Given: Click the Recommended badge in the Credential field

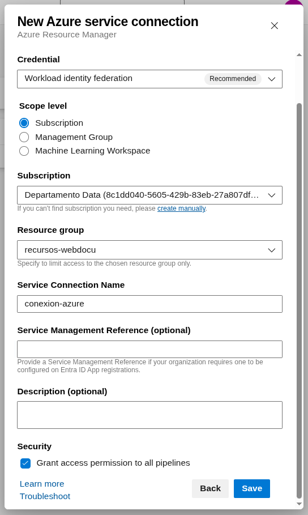Looking at the screenshot, I should pos(233,79).
